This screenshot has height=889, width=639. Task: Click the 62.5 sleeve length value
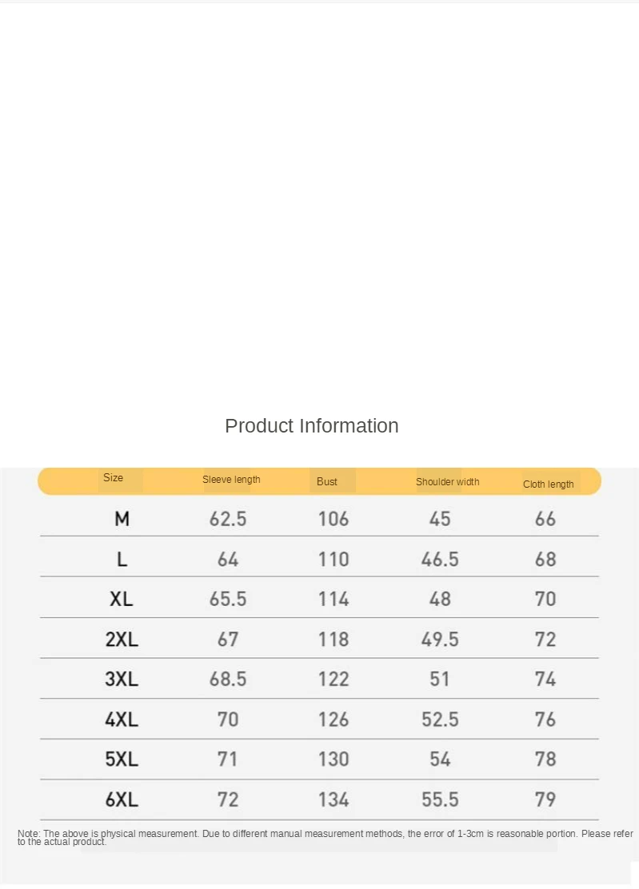pos(228,520)
